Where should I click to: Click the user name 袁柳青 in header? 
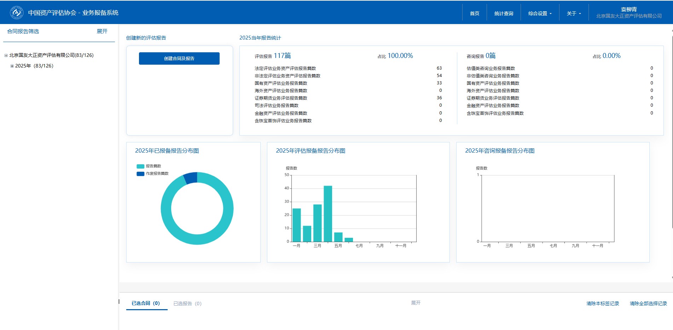(628, 10)
